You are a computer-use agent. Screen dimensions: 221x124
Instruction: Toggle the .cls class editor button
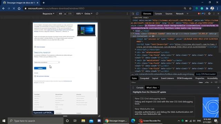[206, 83]
